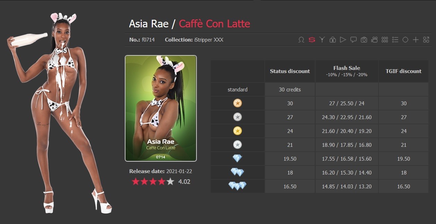The width and height of the screenshot is (436, 224).
Task: Click the TGIF discount column header
Action: coord(403,71)
